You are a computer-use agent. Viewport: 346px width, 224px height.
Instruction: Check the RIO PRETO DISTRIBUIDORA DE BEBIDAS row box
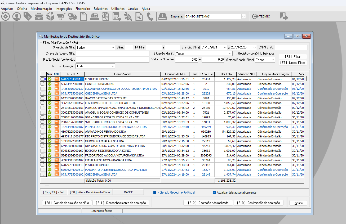tap(42, 136)
